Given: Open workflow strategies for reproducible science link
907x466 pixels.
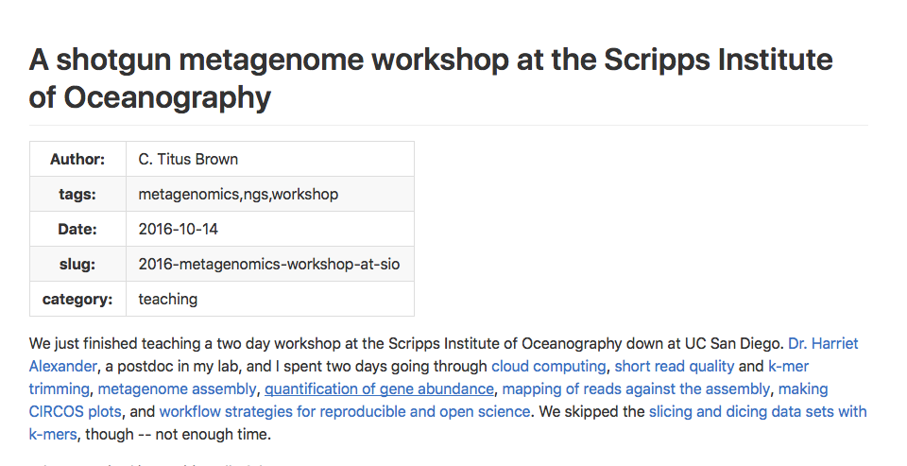Looking at the screenshot, I should tap(345, 411).
